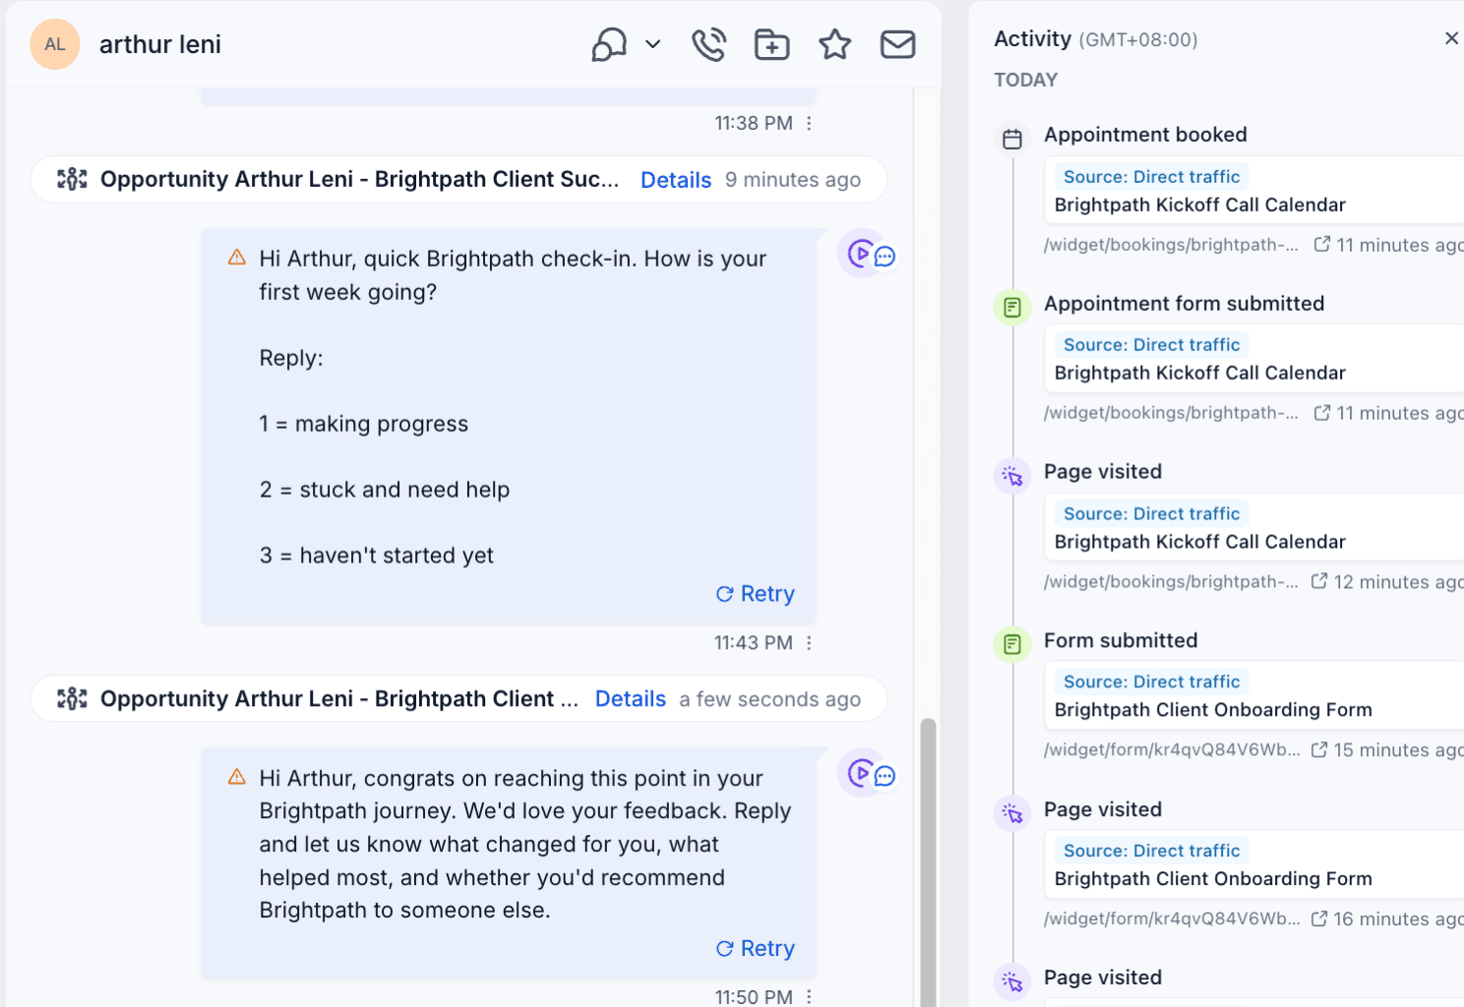Open options menu for 11:50 PM message
This screenshot has height=1007, width=1464.
809,996
